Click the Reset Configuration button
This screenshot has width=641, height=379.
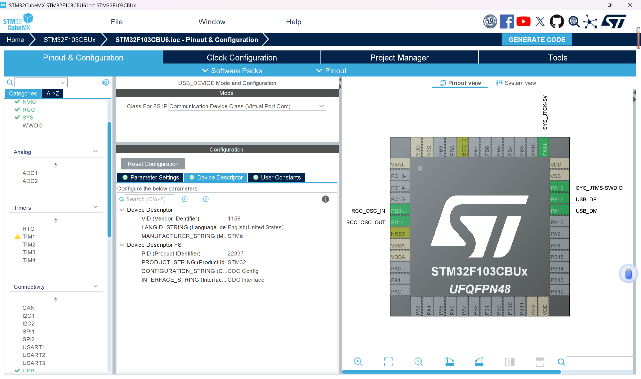pos(153,164)
